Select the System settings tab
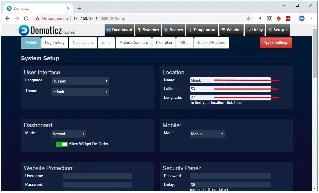 click(x=31, y=43)
